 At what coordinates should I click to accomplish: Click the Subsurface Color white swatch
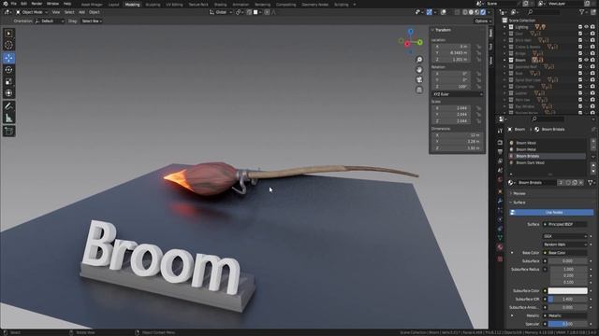tap(568, 290)
